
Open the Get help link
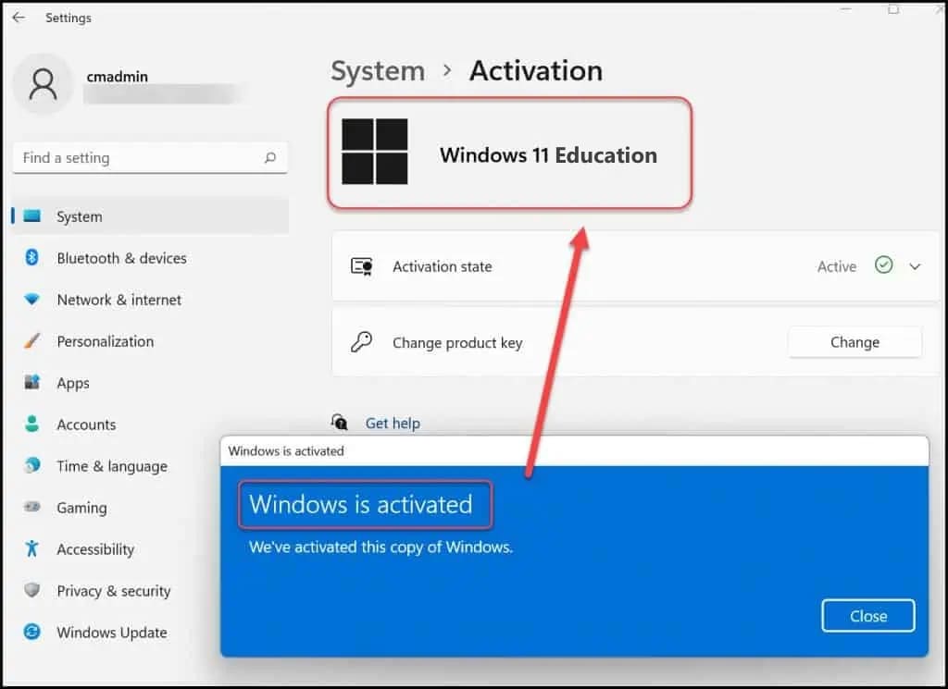393,424
